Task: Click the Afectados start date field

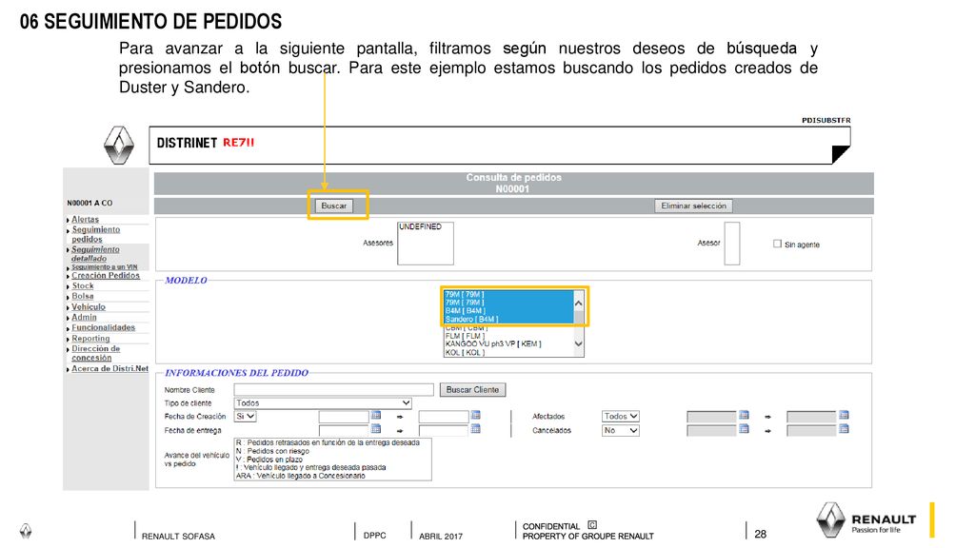Action: point(711,417)
